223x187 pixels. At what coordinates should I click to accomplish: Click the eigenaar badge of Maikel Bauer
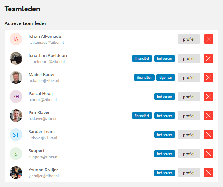[x=166, y=77]
